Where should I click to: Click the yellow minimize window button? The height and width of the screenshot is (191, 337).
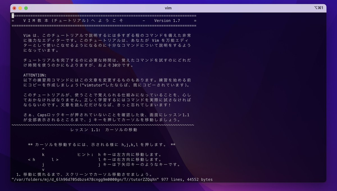pyautogui.click(x=20, y=8)
